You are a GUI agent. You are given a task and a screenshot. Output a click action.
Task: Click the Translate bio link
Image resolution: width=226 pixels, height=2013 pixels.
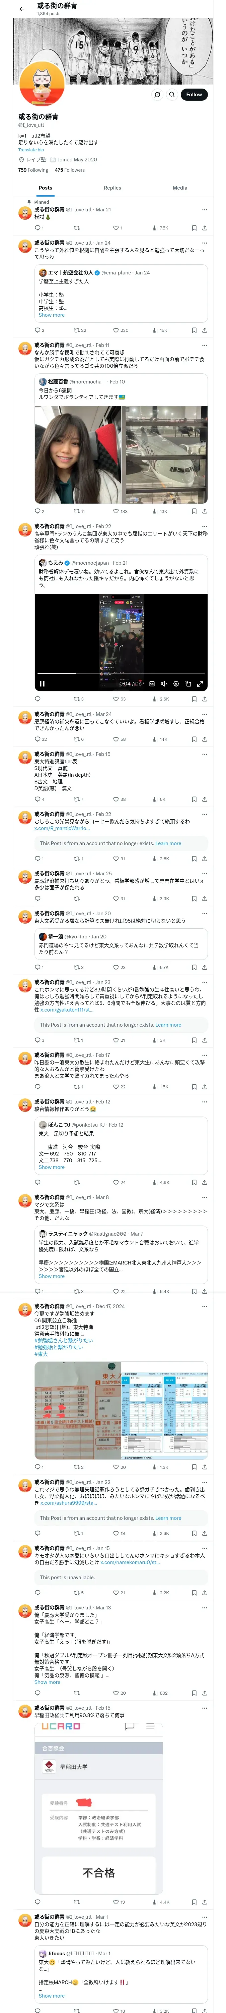(x=31, y=150)
